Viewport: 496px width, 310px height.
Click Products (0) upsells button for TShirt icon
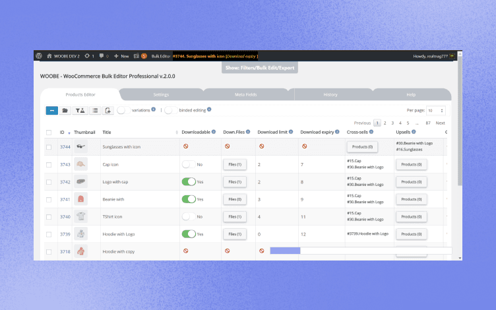tap(411, 217)
